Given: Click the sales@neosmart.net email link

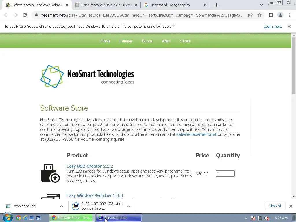Looking at the screenshot, I should (x=196, y=134).
